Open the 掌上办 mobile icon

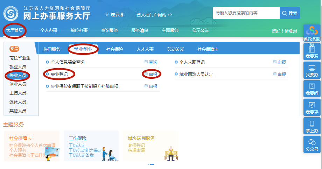click(311, 126)
